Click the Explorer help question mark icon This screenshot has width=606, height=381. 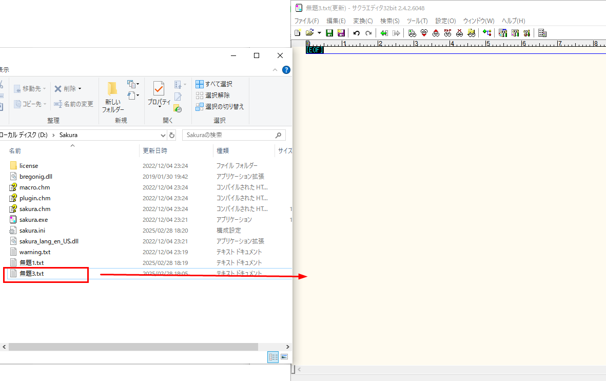[286, 70]
